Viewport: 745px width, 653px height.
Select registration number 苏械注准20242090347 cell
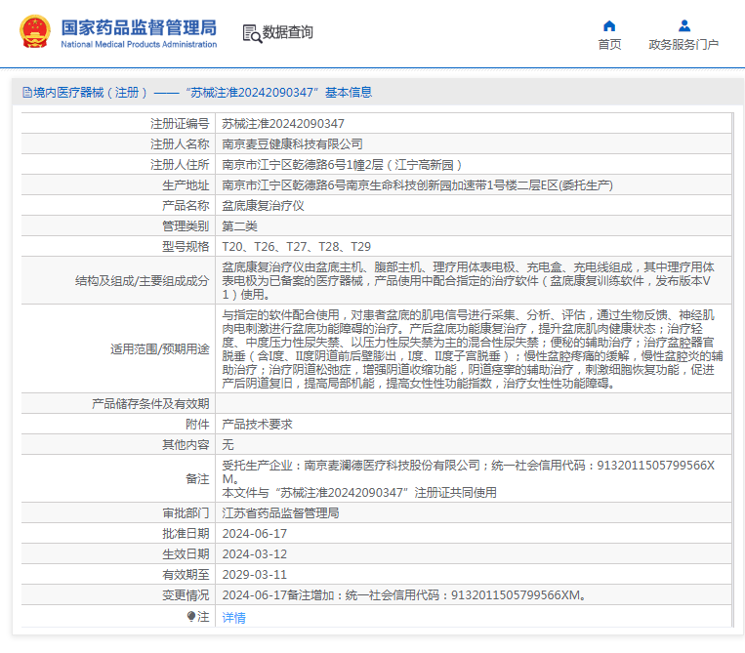pos(283,124)
